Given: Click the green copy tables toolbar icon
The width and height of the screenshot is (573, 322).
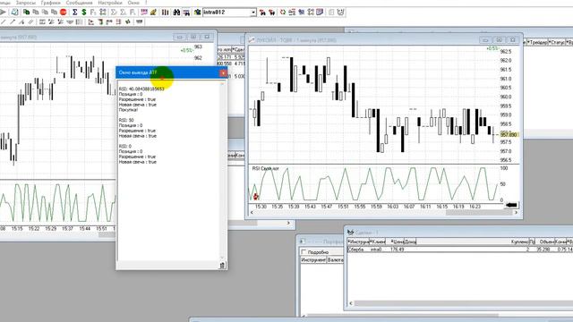Looking at the screenshot, I should coord(26,12).
